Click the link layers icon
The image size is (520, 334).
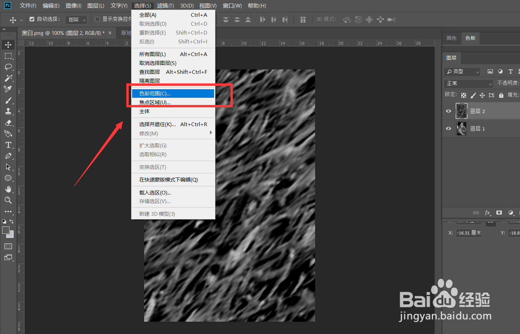coord(476,213)
